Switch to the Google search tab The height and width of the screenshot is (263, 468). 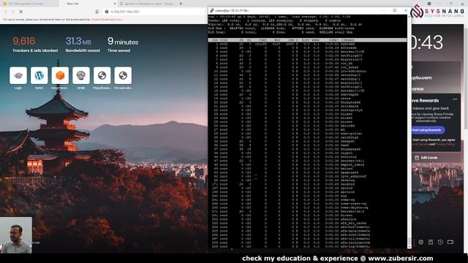147,4
